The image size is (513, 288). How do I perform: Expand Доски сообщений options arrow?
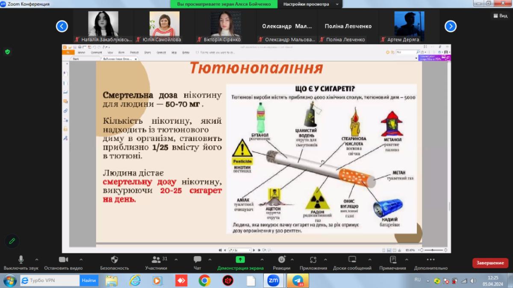(x=370, y=259)
